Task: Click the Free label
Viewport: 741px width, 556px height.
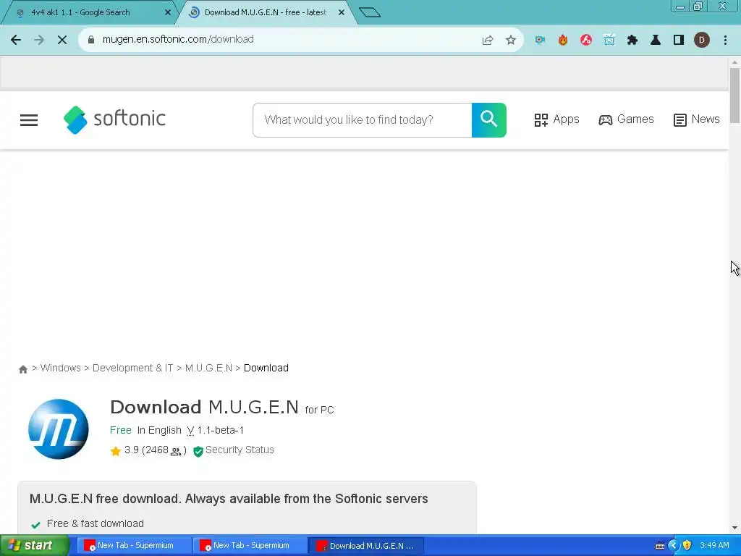Action: tap(121, 431)
